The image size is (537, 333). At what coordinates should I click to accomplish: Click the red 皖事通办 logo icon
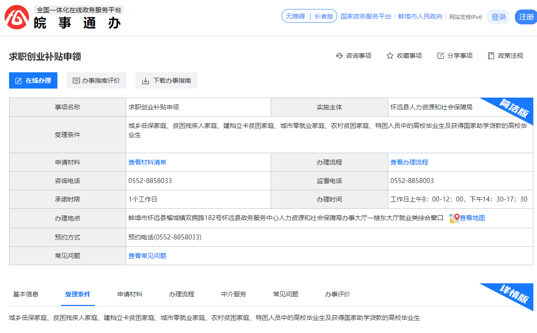pyautogui.click(x=16, y=18)
